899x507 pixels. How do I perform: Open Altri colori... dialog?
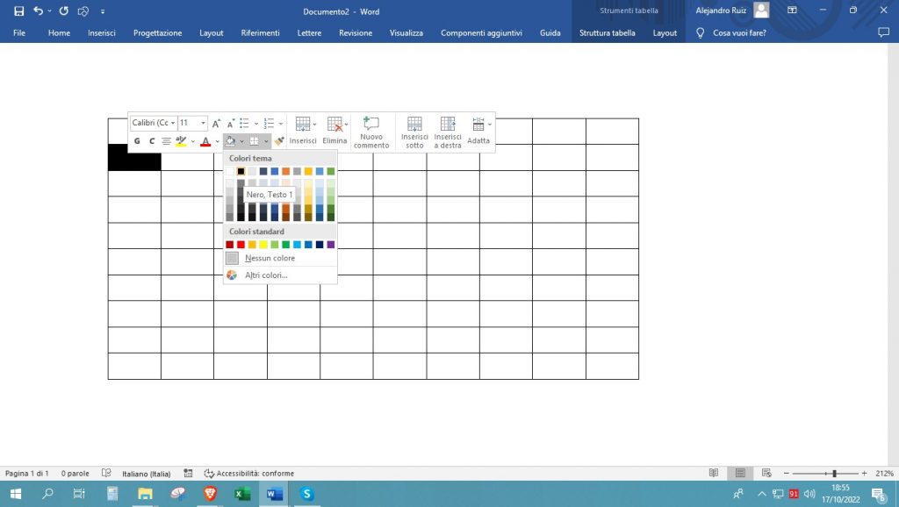pyautogui.click(x=266, y=275)
